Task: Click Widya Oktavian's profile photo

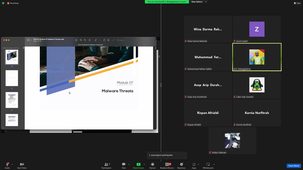Action: pyautogui.click(x=232, y=141)
